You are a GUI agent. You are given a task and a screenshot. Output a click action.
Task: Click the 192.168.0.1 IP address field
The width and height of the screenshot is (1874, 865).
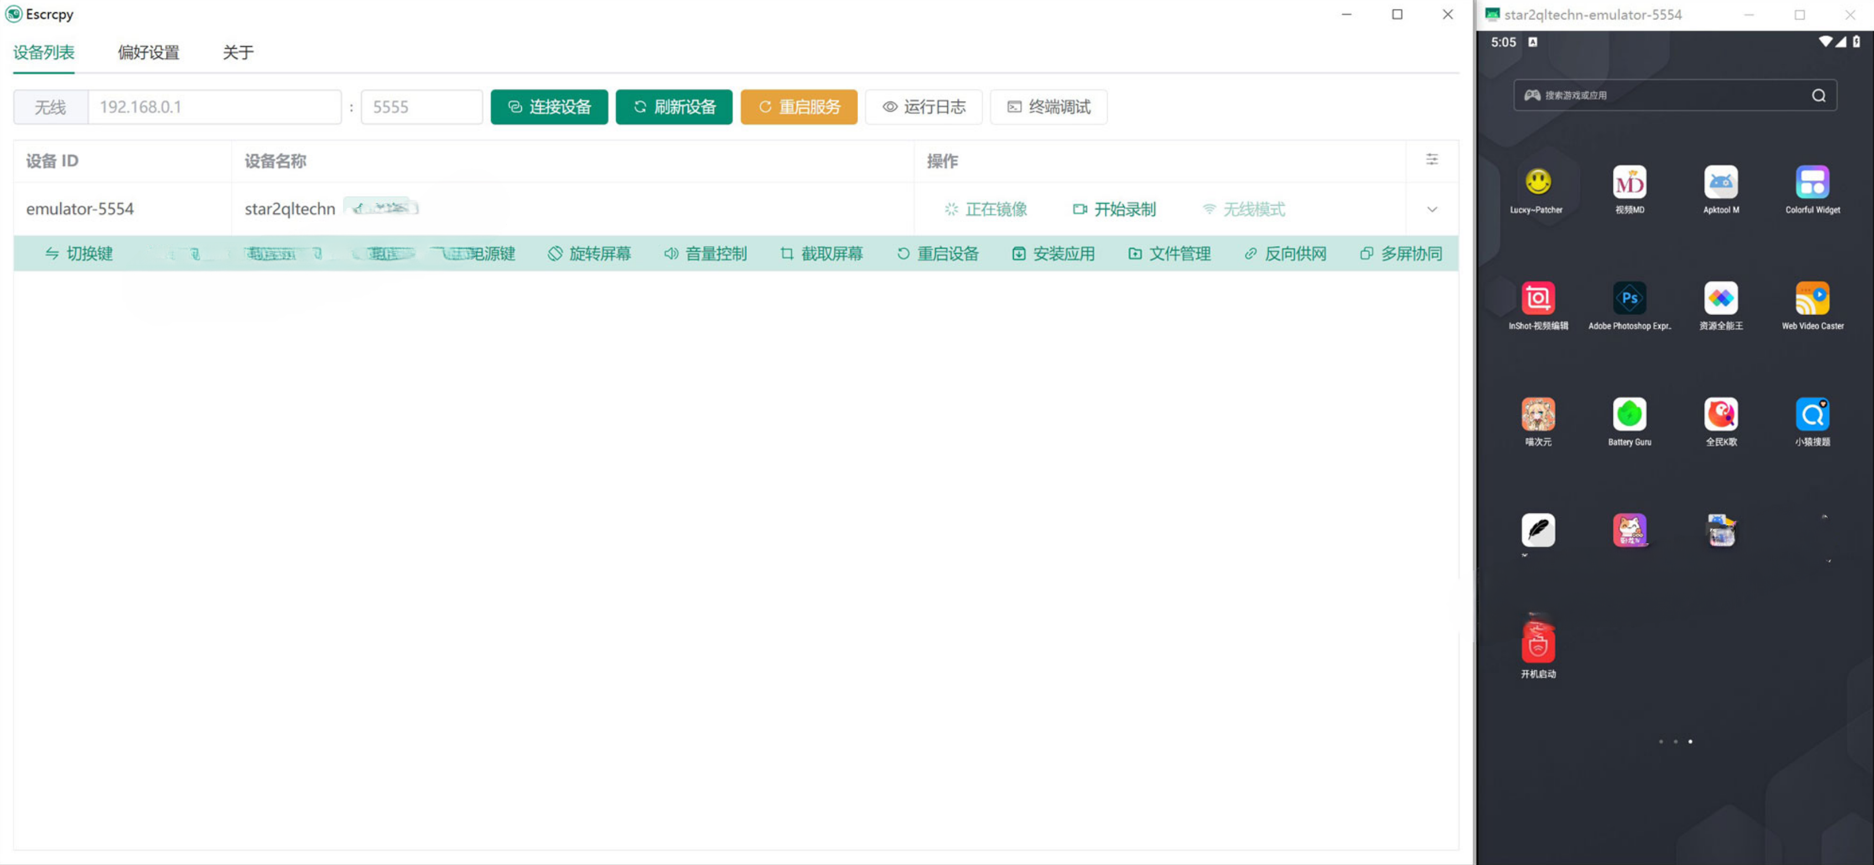[x=214, y=107]
